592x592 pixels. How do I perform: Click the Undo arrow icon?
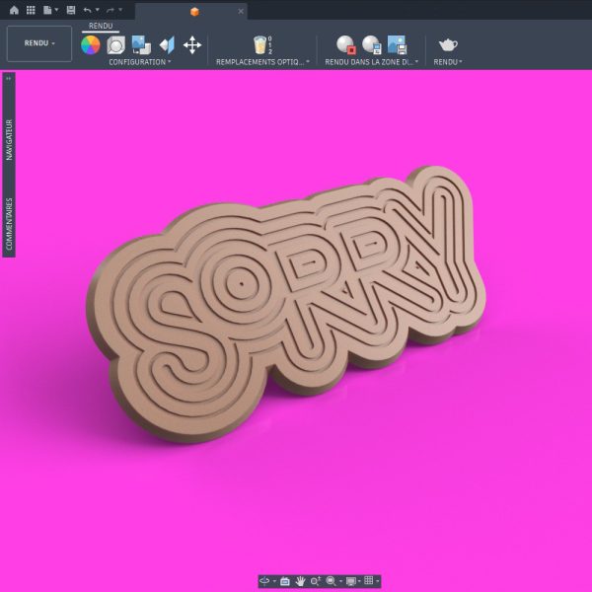point(87,10)
